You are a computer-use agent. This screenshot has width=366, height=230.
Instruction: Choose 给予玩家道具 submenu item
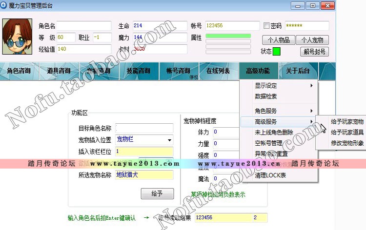pos(347,132)
